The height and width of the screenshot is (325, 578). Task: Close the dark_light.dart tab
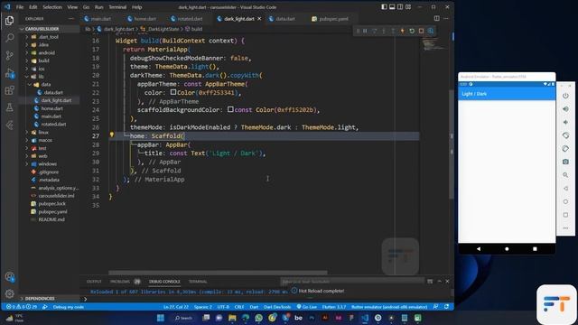tap(259, 19)
